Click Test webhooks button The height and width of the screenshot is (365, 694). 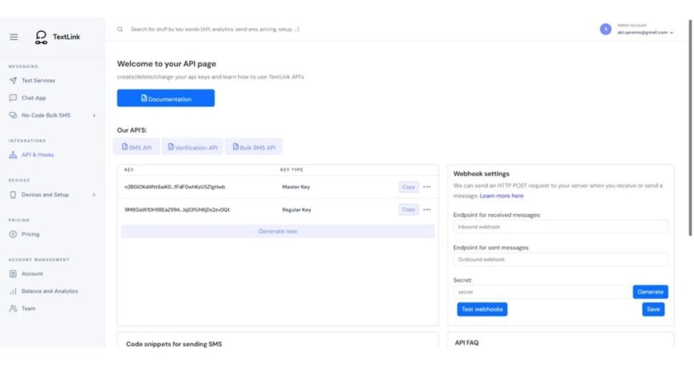482,309
